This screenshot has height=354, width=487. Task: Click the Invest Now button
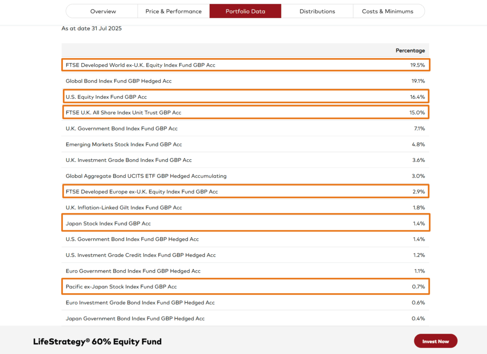(436, 341)
